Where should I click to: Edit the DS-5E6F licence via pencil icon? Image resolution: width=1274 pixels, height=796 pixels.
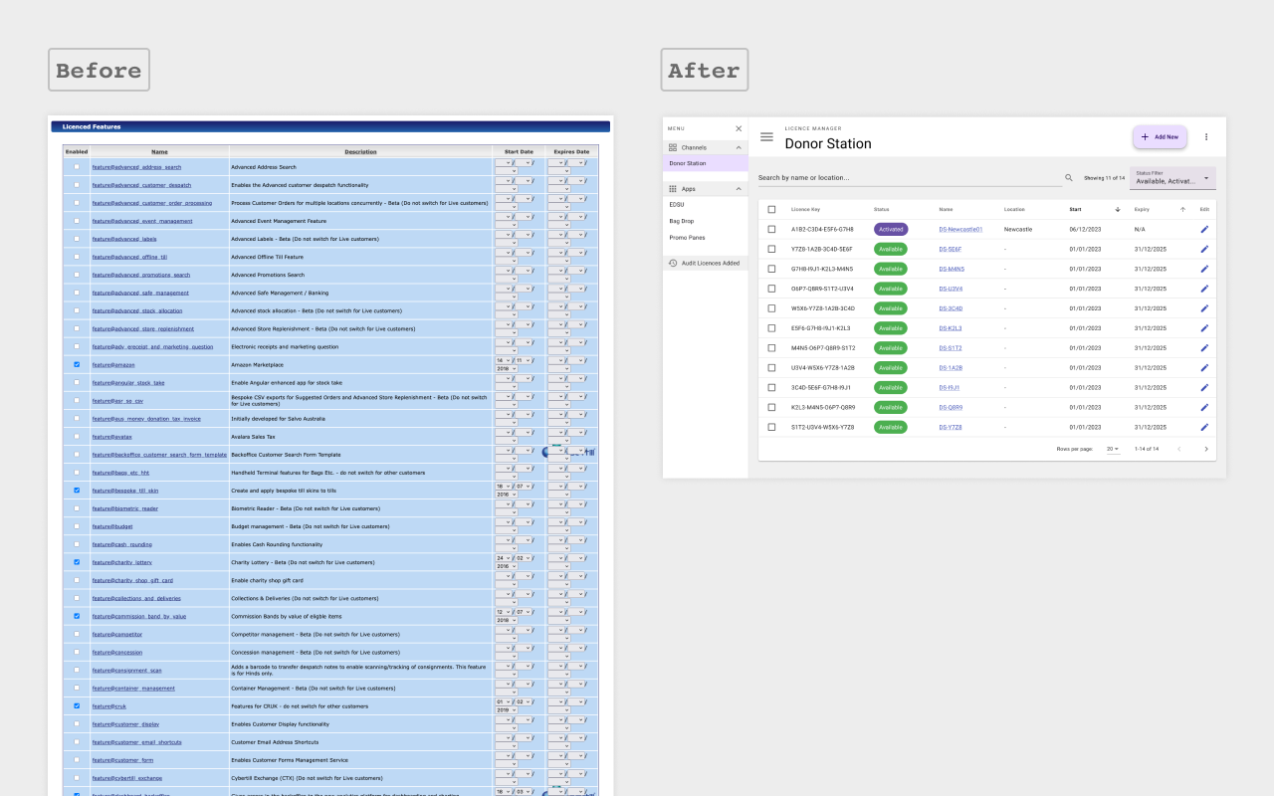coord(1204,249)
